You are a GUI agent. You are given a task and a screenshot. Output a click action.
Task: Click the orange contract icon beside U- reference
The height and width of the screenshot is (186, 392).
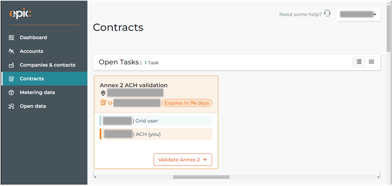click(x=103, y=103)
